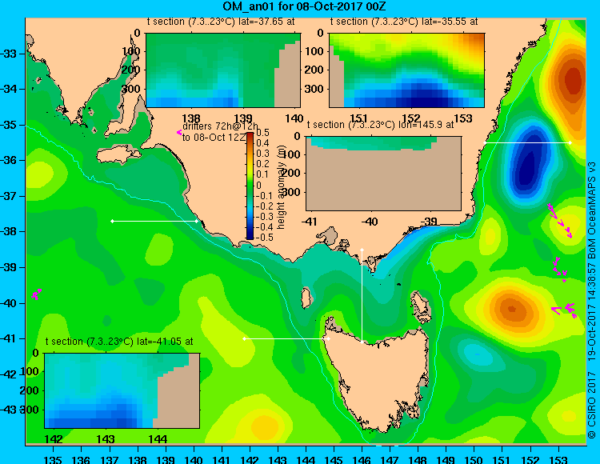600x464 pixels.
Task: Click the north endpoint of the lon=145.9 section line
Action: pyautogui.click(x=362, y=250)
